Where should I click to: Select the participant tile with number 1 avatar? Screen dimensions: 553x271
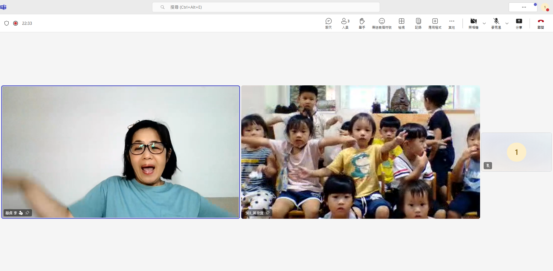click(516, 152)
